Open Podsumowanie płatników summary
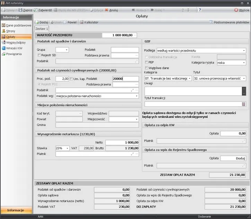 click(x=229, y=22)
